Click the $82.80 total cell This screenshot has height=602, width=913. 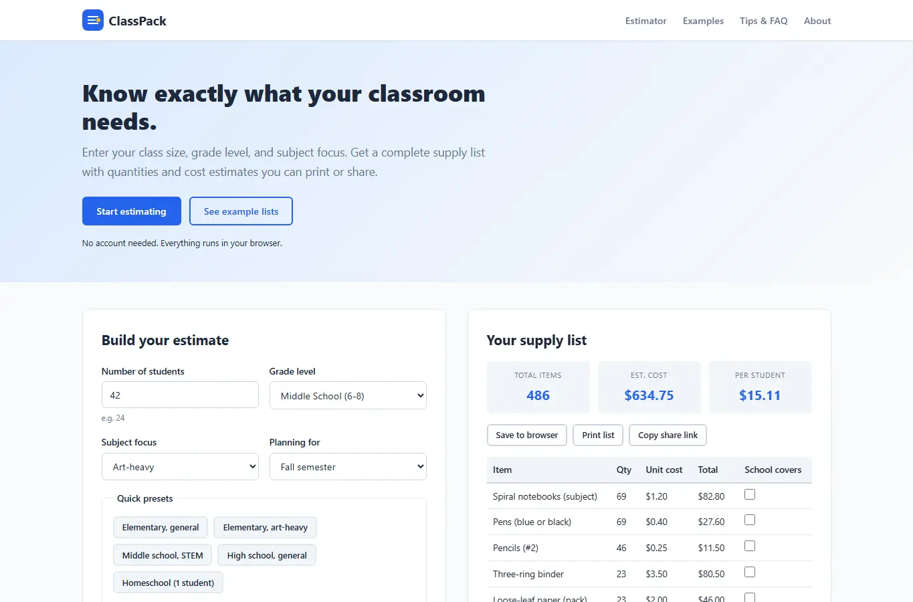tap(711, 496)
